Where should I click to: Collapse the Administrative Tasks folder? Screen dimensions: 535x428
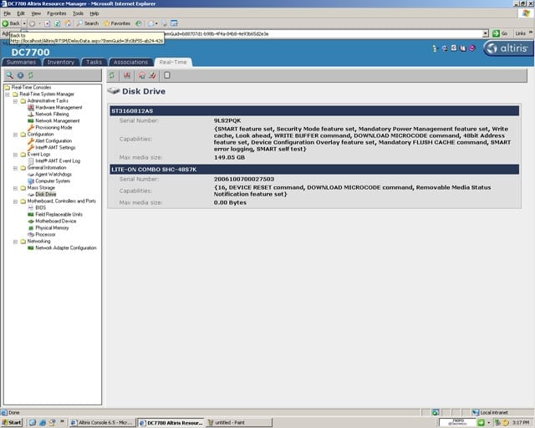click(x=15, y=101)
